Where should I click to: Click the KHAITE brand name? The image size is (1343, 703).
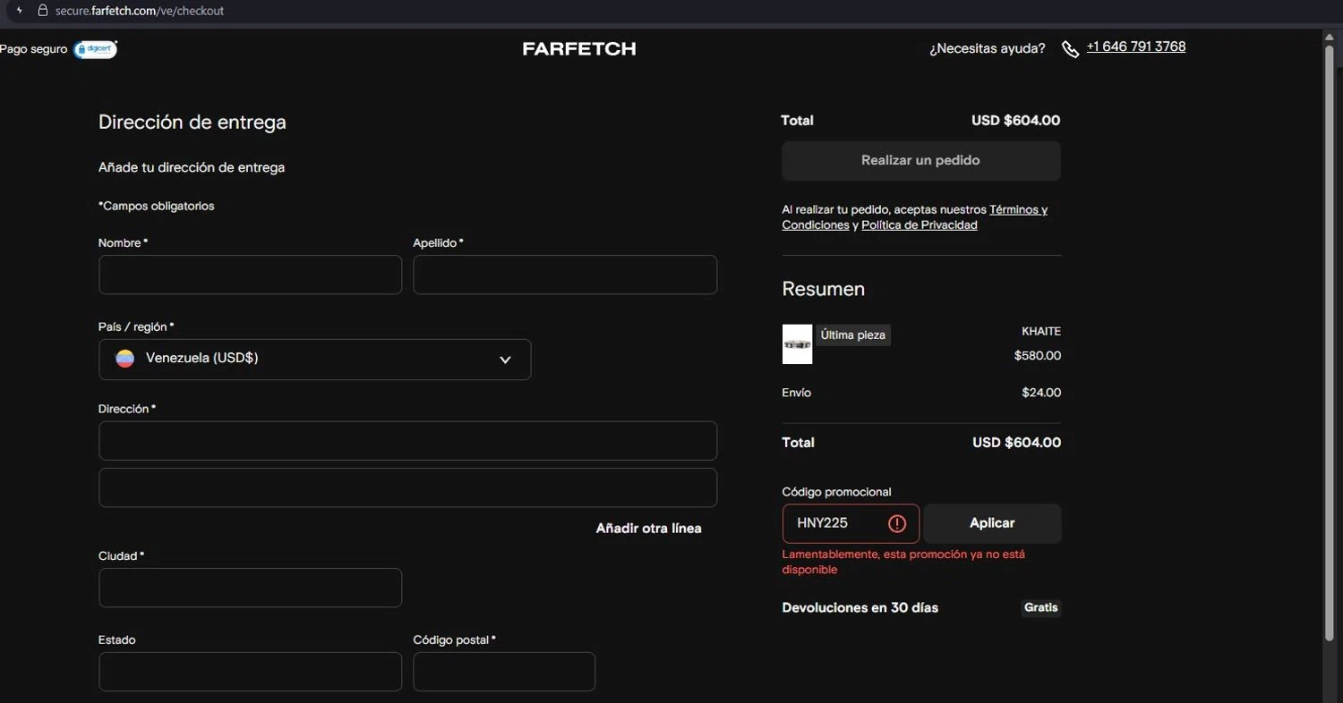tap(1041, 332)
